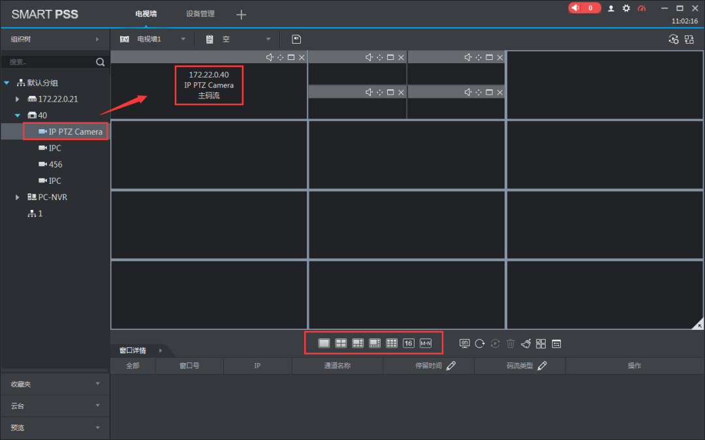Open the red system status gauge icon
Screen dimensions: 705x440
(642, 8)
